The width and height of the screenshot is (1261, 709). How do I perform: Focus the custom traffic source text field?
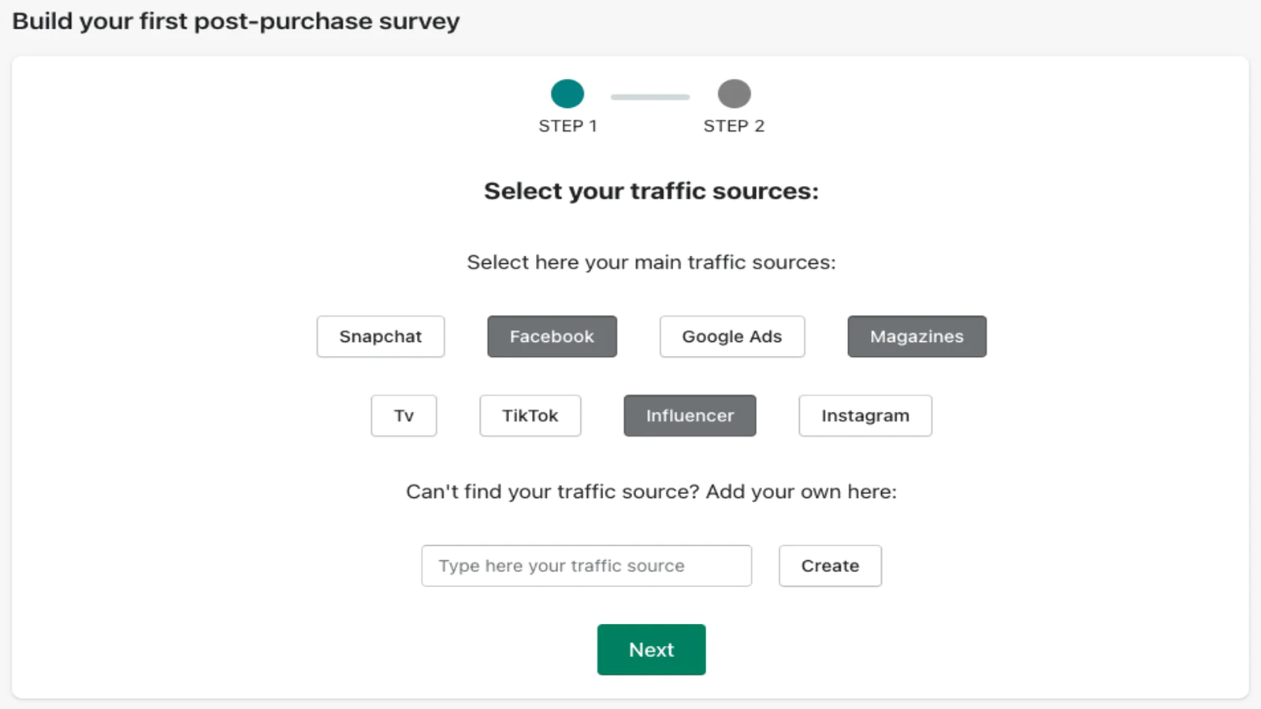(x=586, y=566)
